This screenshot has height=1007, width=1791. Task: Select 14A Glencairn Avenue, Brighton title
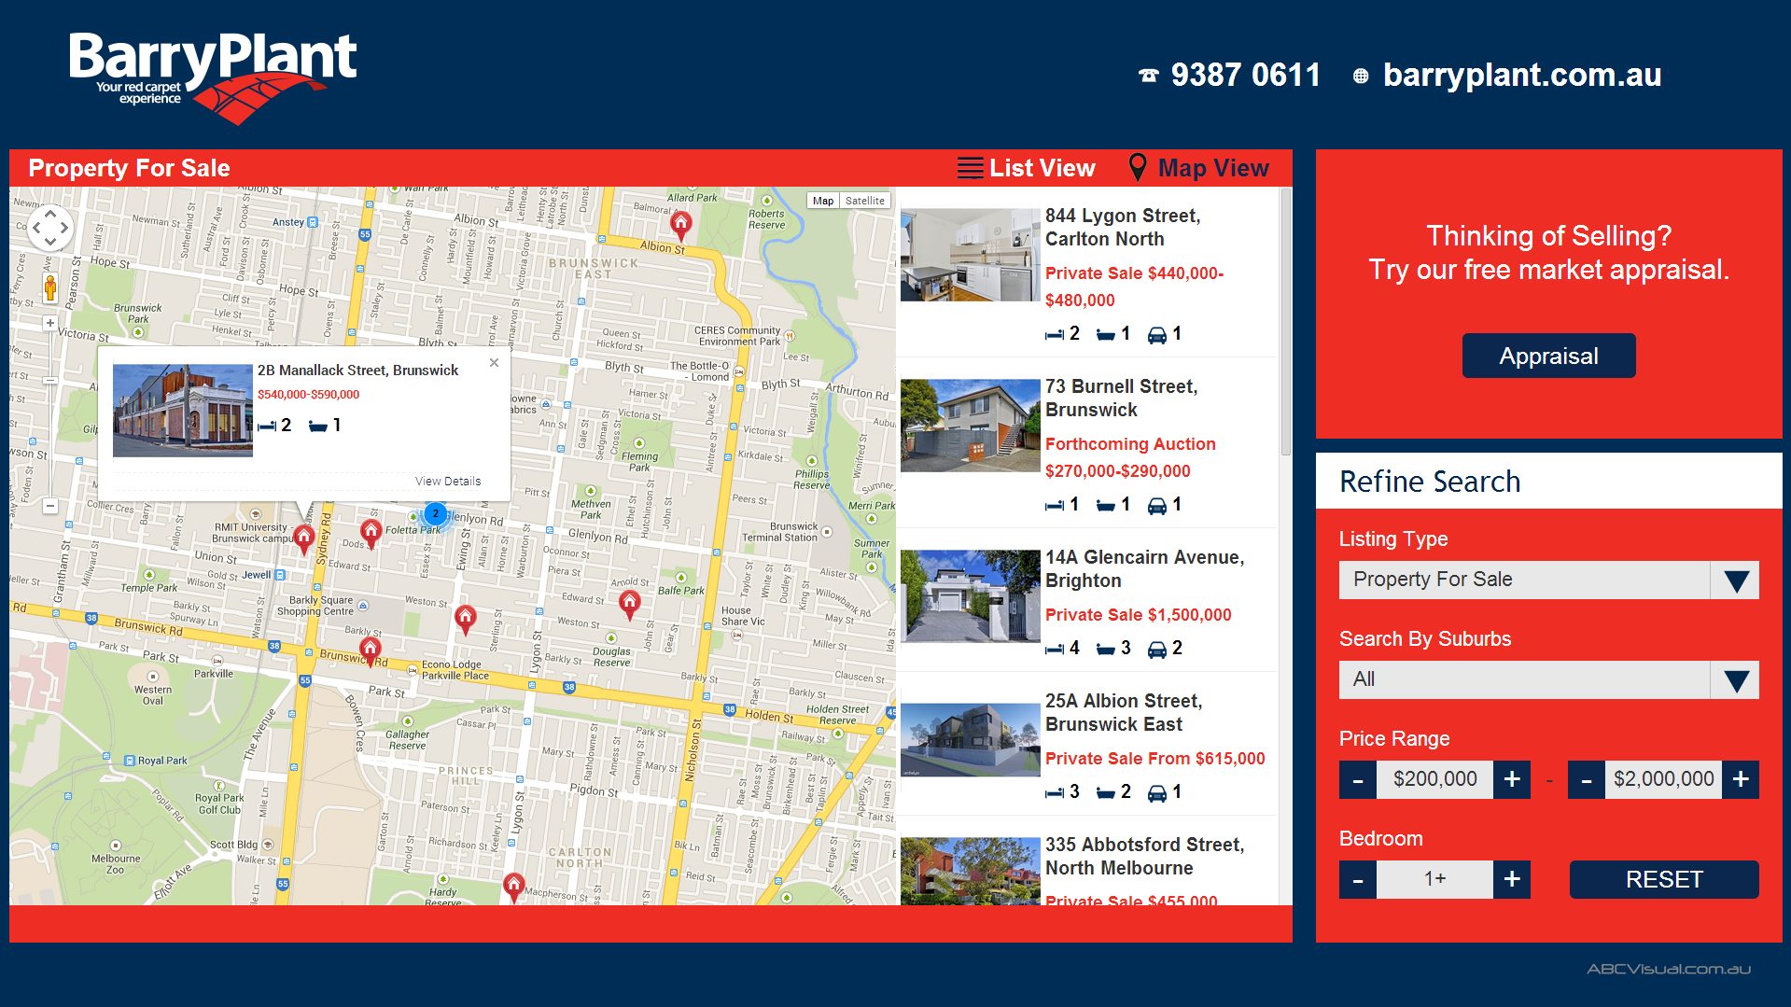1144,568
